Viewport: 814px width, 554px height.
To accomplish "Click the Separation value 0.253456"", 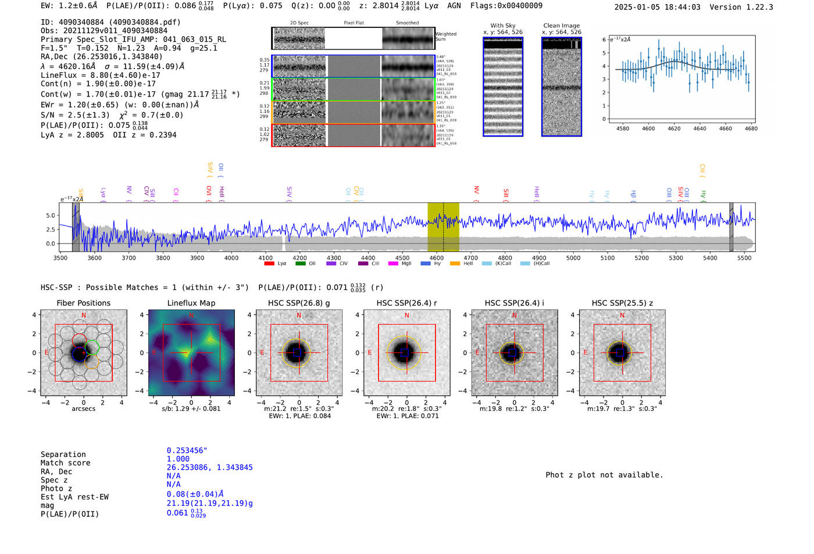I will coord(187,451).
